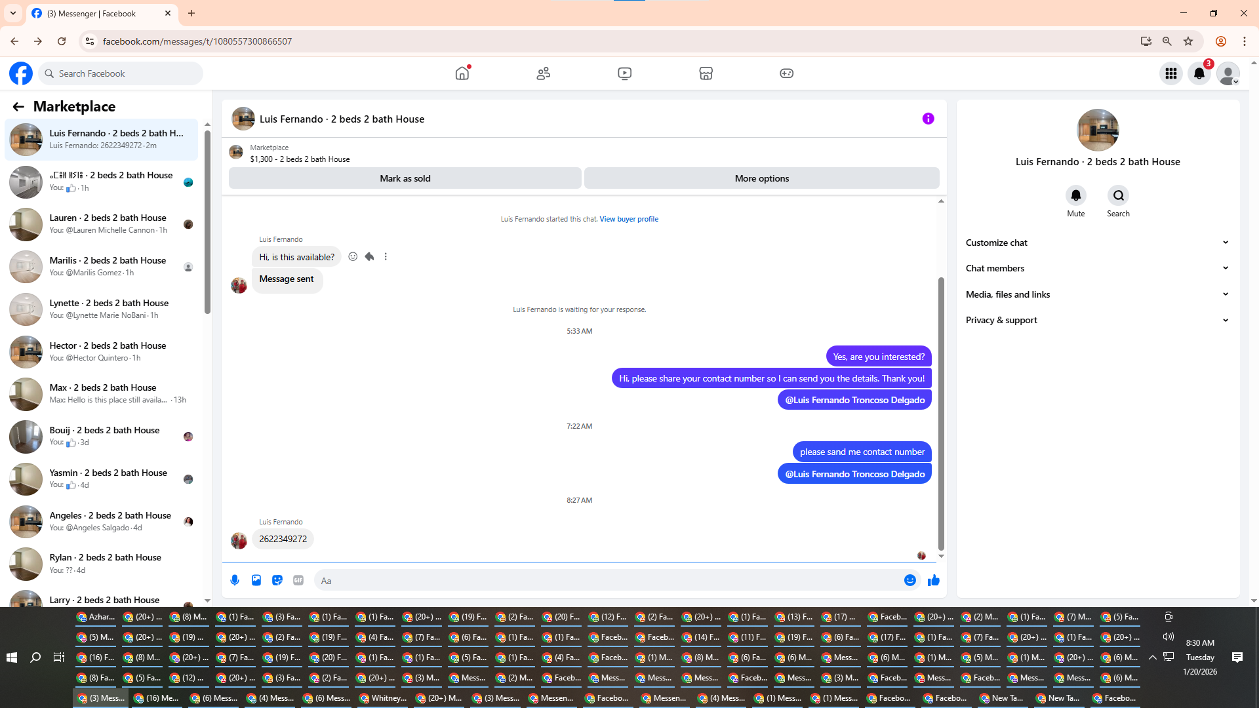Click the Search Facebook input field
This screenshot has width=1259, height=708.
[x=121, y=73]
